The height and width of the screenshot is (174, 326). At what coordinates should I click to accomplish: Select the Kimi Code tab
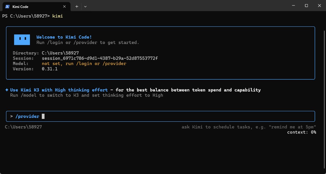click(37, 6)
